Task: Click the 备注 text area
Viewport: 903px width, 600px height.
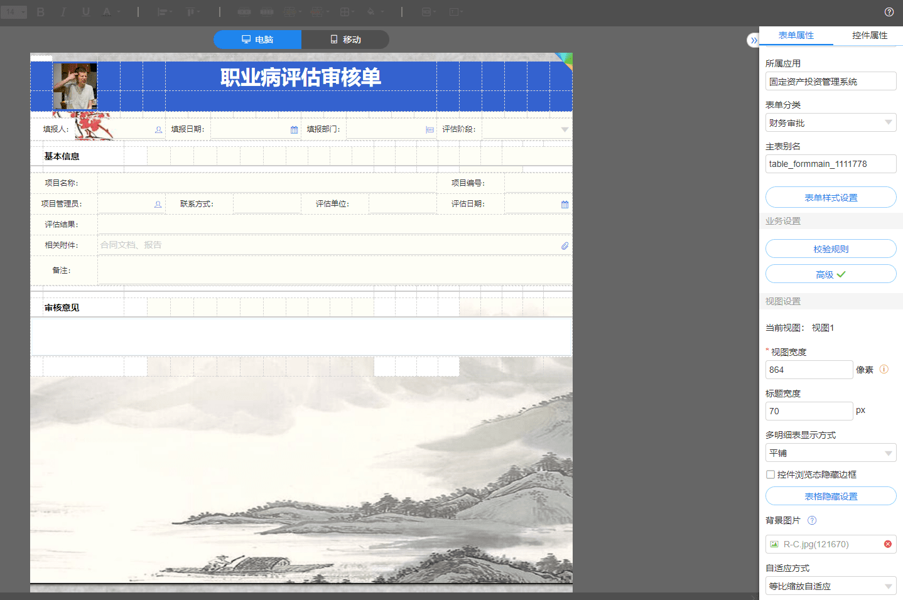Action: (335, 271)
